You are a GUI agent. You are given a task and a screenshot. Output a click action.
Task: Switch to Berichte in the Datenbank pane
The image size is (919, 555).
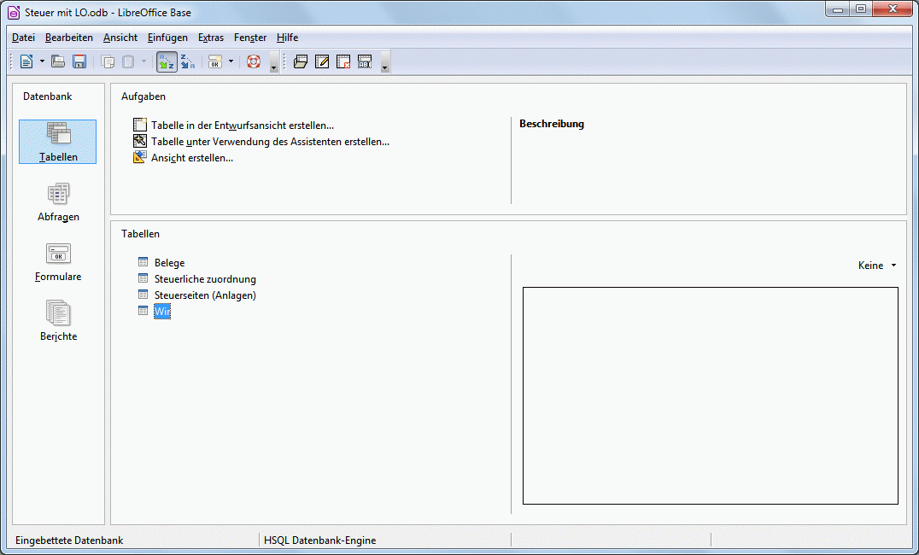58,321
